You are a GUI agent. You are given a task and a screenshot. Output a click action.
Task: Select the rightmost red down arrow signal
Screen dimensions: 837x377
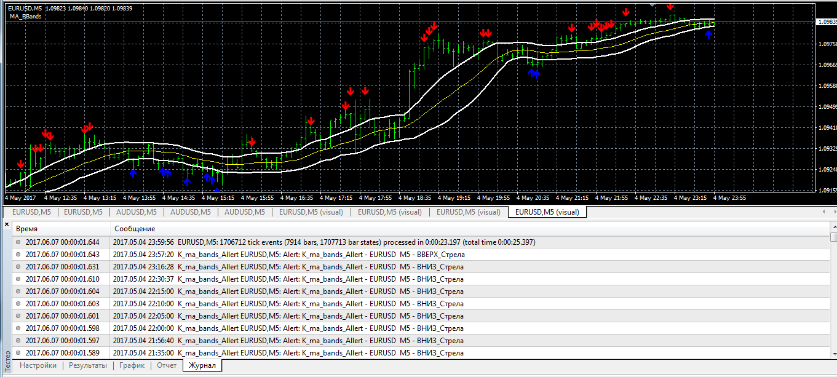[x=670, y=6]
